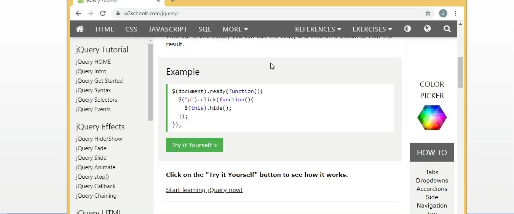Open a new browser tab
Image resolution: width=514 pixels, height=214 pixels.
[x=173, y=1]
